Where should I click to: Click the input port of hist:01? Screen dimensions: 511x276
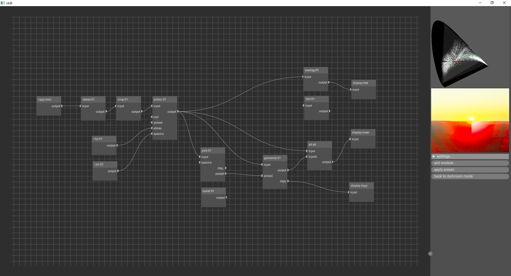click(304, 106)
